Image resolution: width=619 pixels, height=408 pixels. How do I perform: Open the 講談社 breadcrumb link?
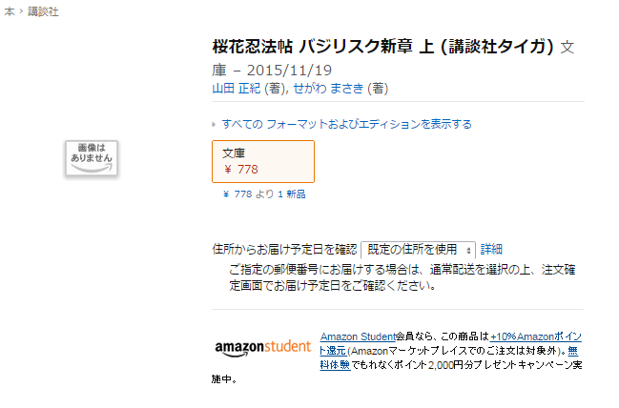42,11
